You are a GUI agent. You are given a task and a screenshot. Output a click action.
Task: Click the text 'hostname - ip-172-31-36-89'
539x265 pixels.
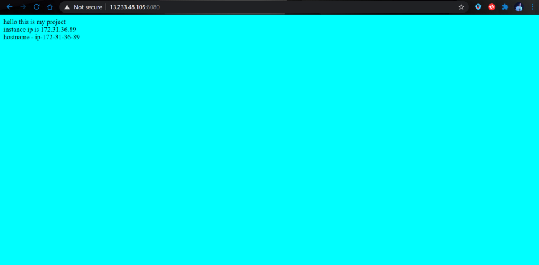click(42, 38)
